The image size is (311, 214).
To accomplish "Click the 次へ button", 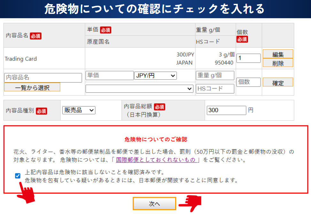I will (x=154, y=204).
